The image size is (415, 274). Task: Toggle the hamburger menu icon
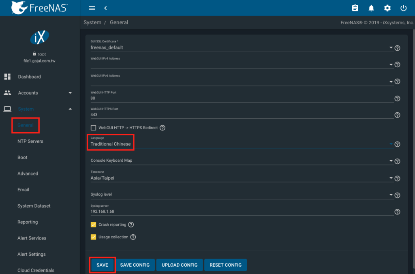tap(92, 8)
